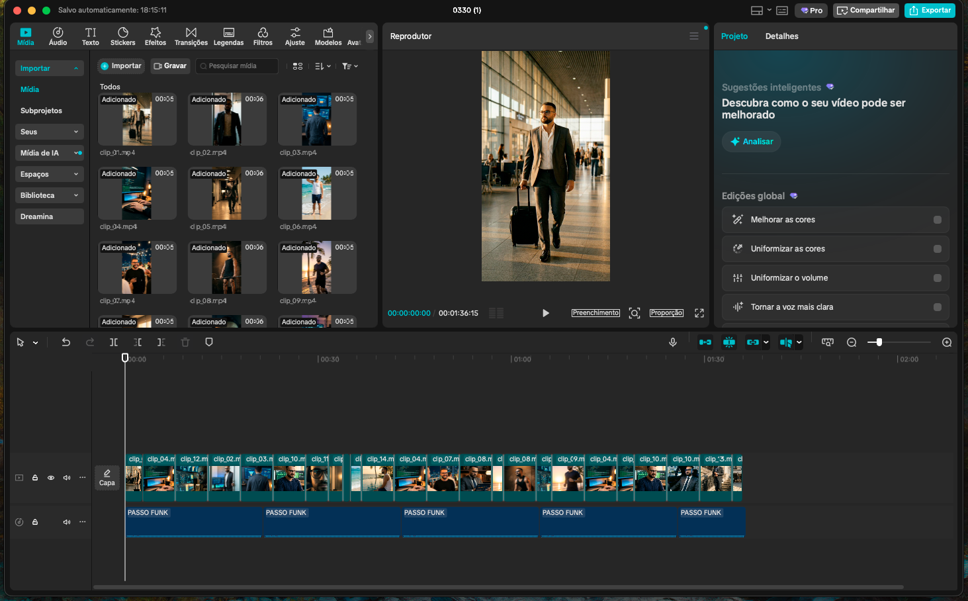Expand the Espaços dropdown in the sidebar
Screen dimensions: 968x601
pyautogui.click(x=49, y=173)
